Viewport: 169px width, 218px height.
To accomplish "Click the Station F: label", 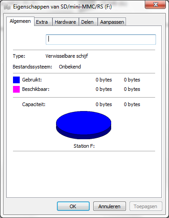I will pos(84,146).
